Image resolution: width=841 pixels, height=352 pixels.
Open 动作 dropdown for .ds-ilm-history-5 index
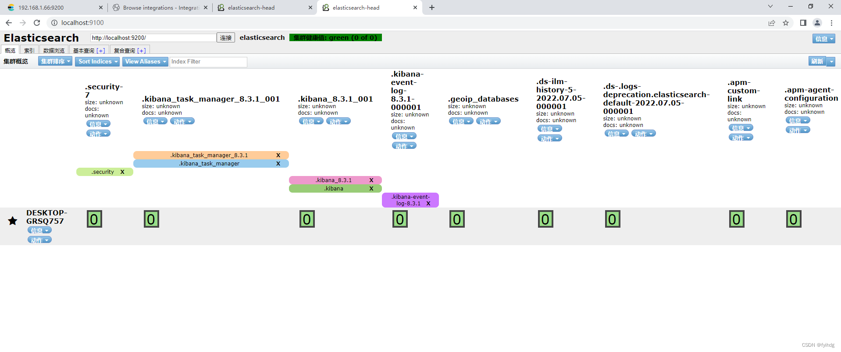coord(550,138)
